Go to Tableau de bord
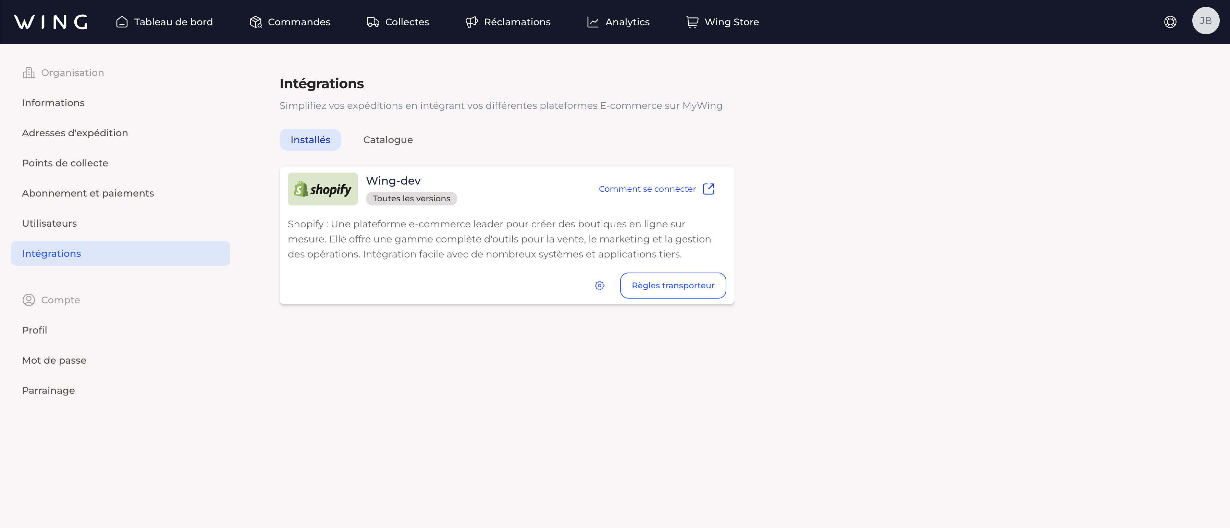 164,22
